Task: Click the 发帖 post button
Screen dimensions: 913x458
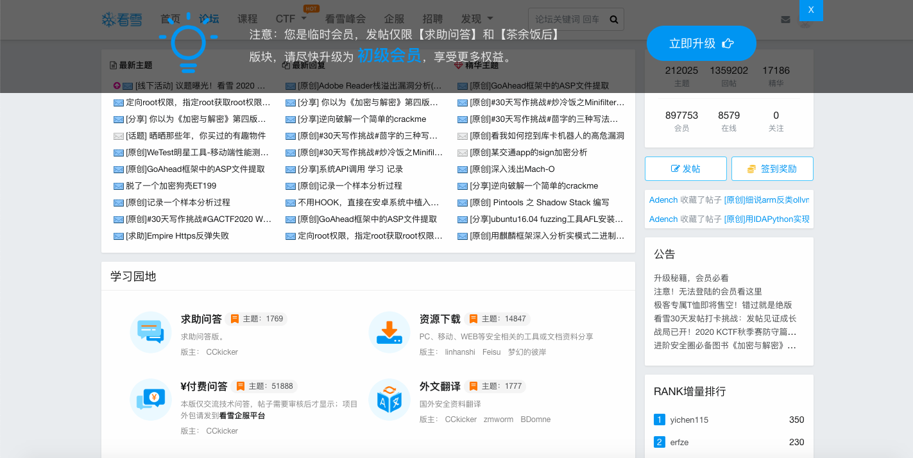Action: point(685,169)
